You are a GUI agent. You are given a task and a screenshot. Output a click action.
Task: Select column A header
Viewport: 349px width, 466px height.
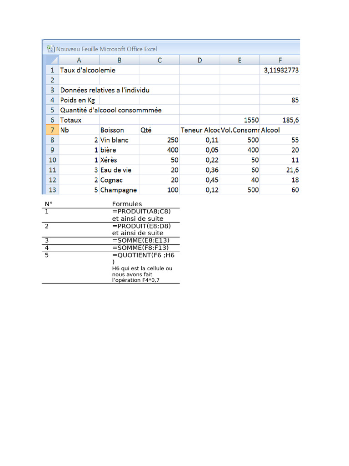[x=79, y=61]
